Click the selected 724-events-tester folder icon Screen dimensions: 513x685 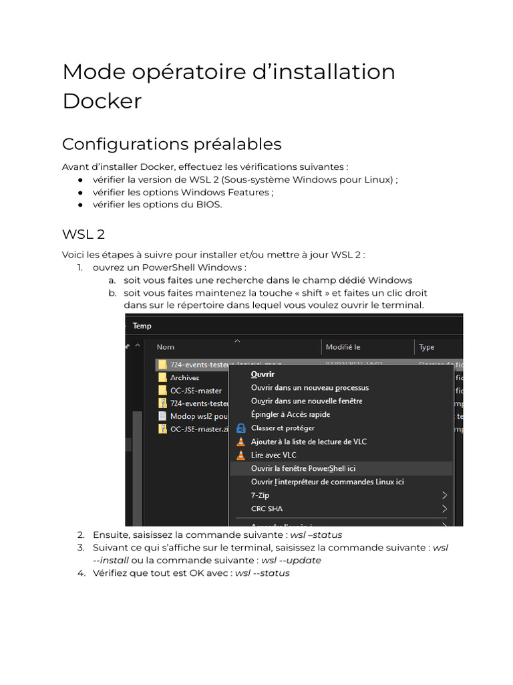[162, 365]
